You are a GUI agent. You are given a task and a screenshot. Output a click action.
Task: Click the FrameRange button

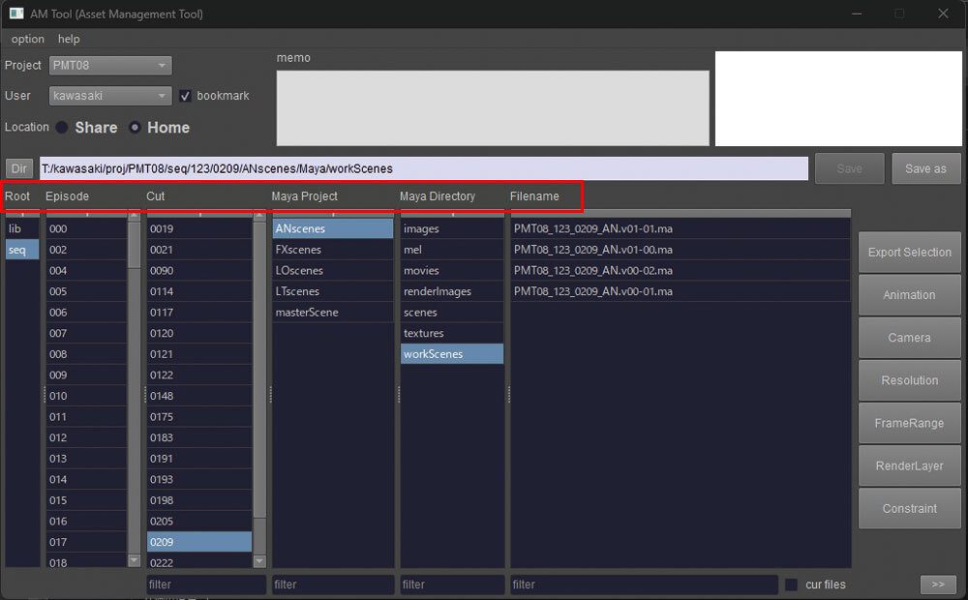pyautogui.click(x=909, y=423)
